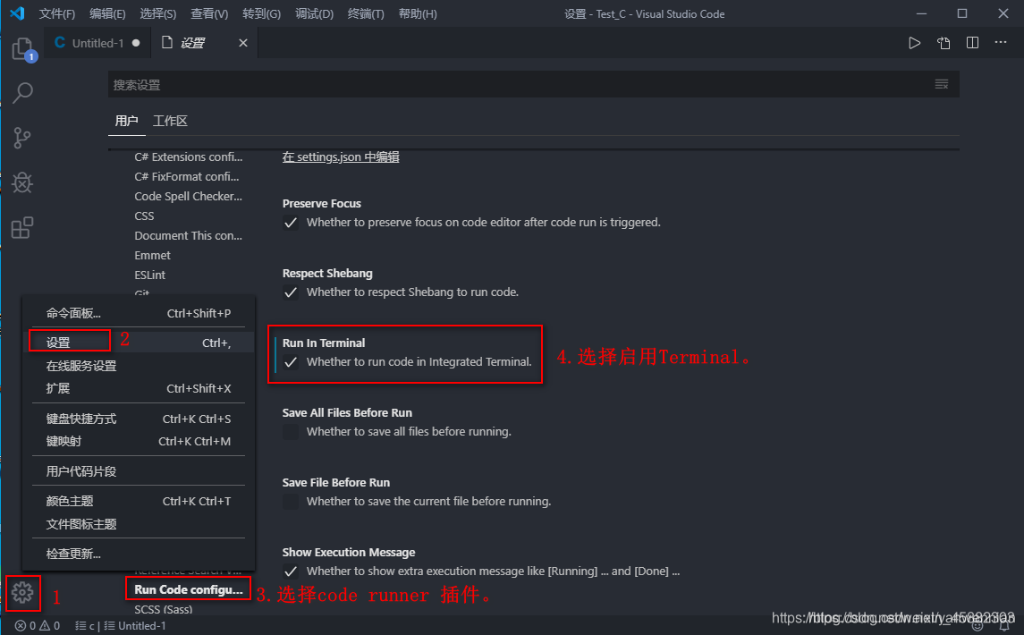
Task: Choose 设置 from the gear menu
Action: click(x=139, y=343)
